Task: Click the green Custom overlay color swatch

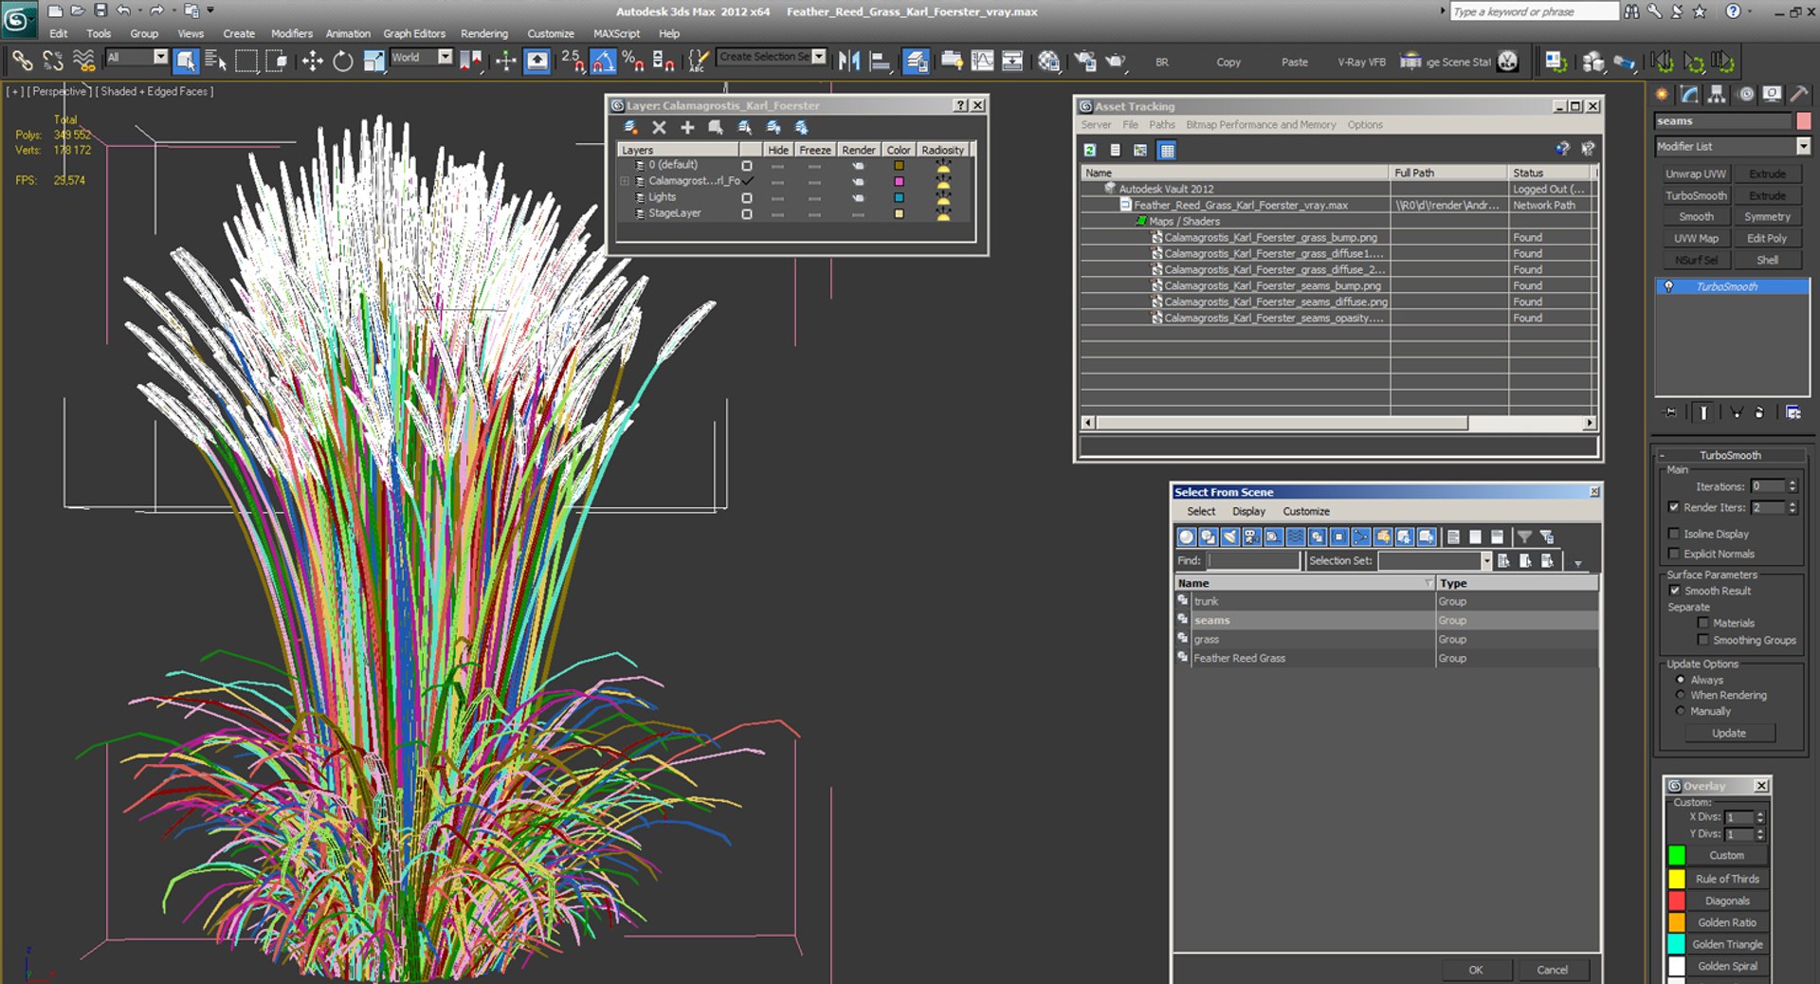Action: 1676,855
